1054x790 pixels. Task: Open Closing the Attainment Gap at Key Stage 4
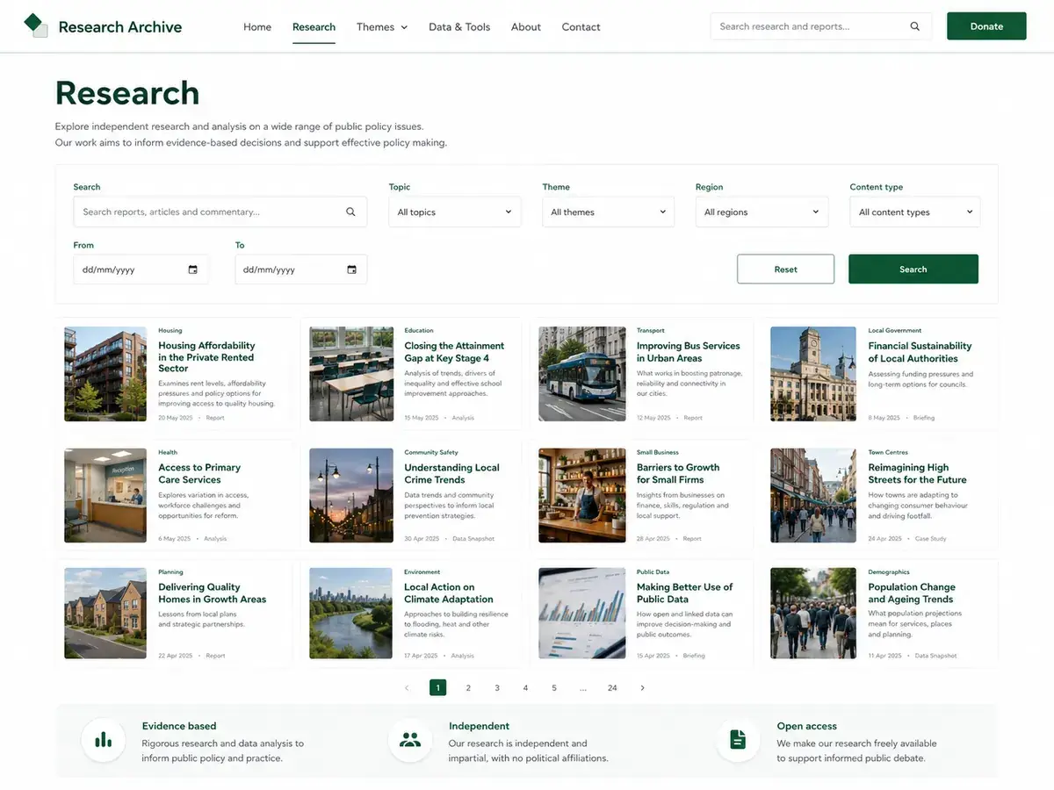click(x=454, y=352)
